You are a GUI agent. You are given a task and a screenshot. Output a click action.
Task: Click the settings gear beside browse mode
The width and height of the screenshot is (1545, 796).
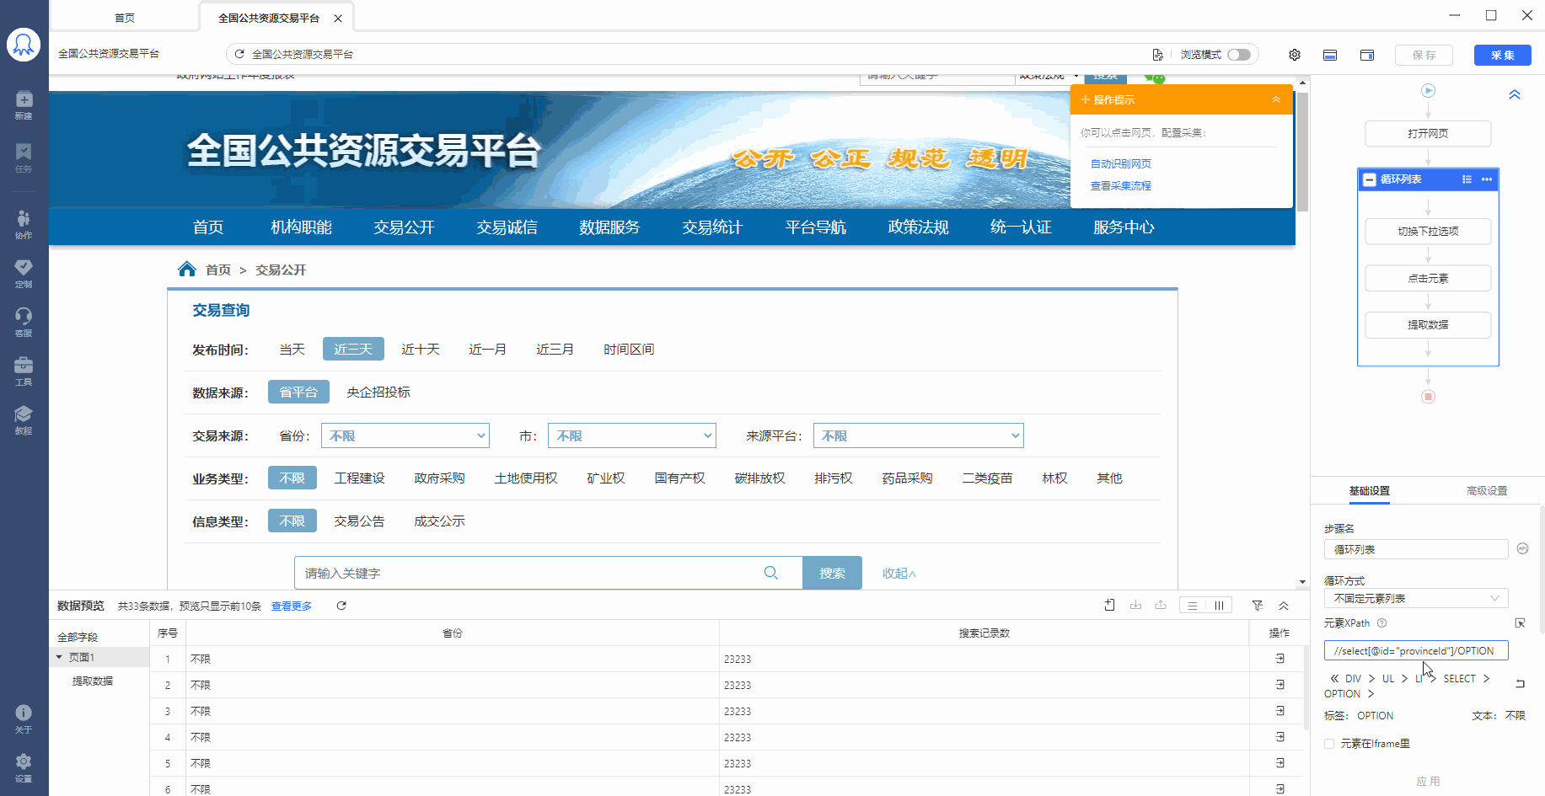pos(1295,55)
